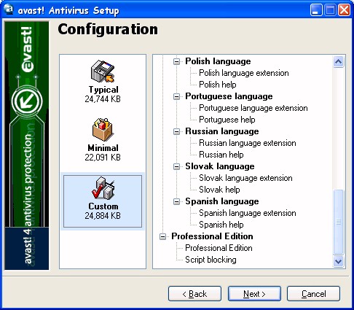Select the Minimal installation box icon
Screen dimensions: 354x310
103,130
